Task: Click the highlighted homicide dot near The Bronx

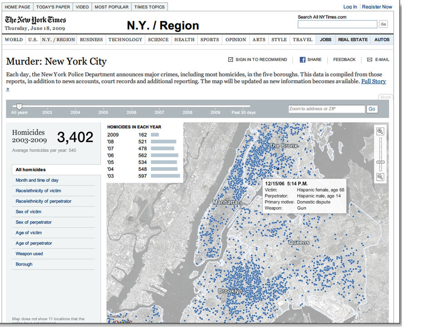Action: tap(278, 169)
